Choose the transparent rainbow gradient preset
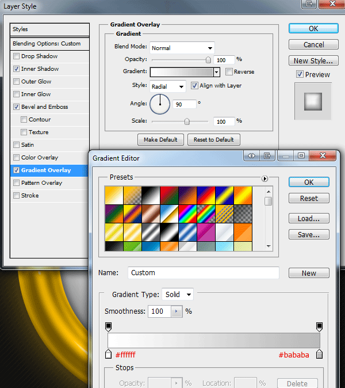This screenshot has width=345, height=388. click(x=206, y=214)
